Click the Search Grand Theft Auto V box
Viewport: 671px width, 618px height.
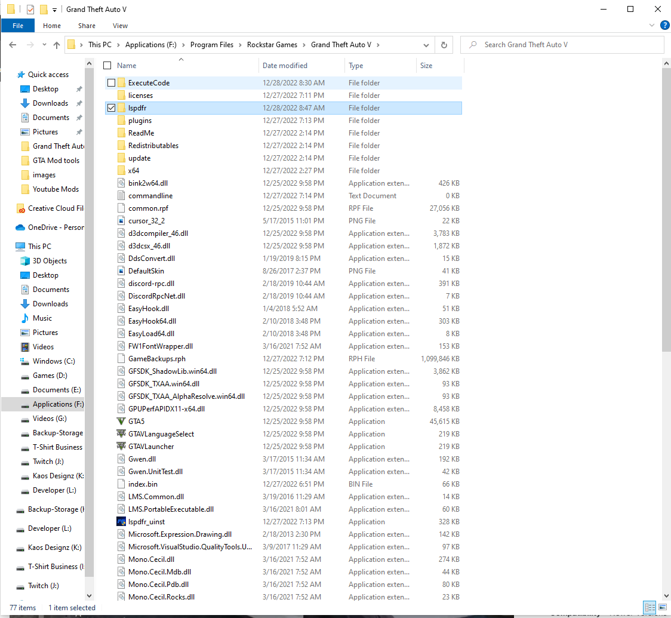[x=567, y=45]
